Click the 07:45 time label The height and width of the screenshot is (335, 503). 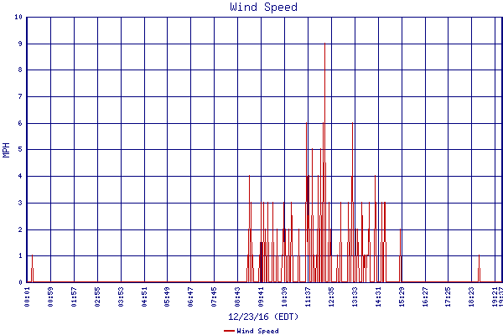click(x=214, y=296)
